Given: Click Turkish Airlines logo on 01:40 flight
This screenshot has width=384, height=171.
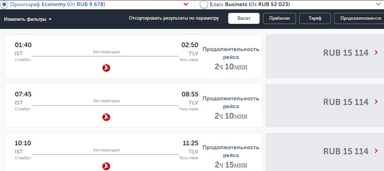Looking at the screenshot, I should 106,68.
